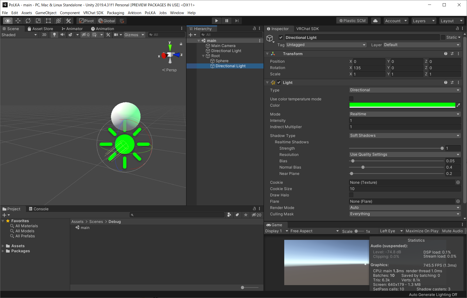Select the combined Transform tool

click(58, 21)
